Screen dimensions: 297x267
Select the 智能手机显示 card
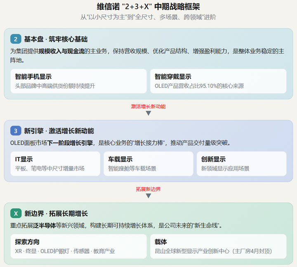(x=79, y=81)
